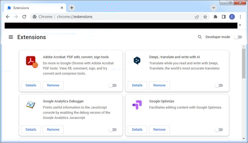The height and width of the screenshot is (143, 248).
Task: Click the scrollbar down arrow
Action: click(x=244, y=139)
